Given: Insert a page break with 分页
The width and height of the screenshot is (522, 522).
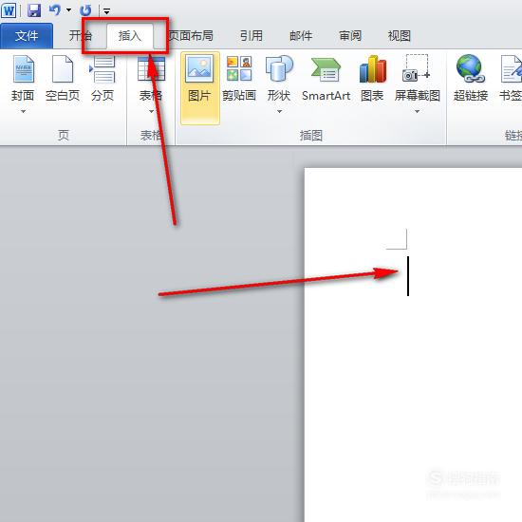Looking at the screenshot, I should pos(103,79).
